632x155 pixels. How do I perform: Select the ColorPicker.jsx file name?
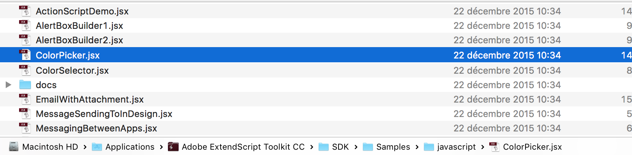click(x=68, y=55)
